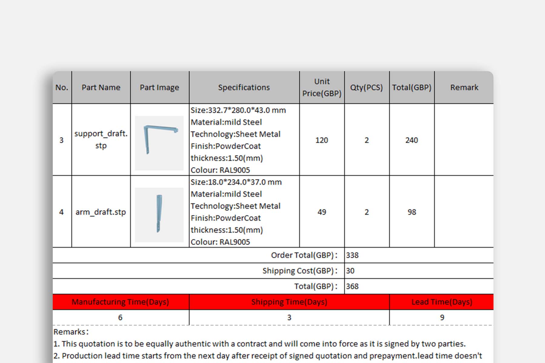This screenshot has height=363, width=545.
Task: Click the manufacturing time value 6
Action: point(121,317)
